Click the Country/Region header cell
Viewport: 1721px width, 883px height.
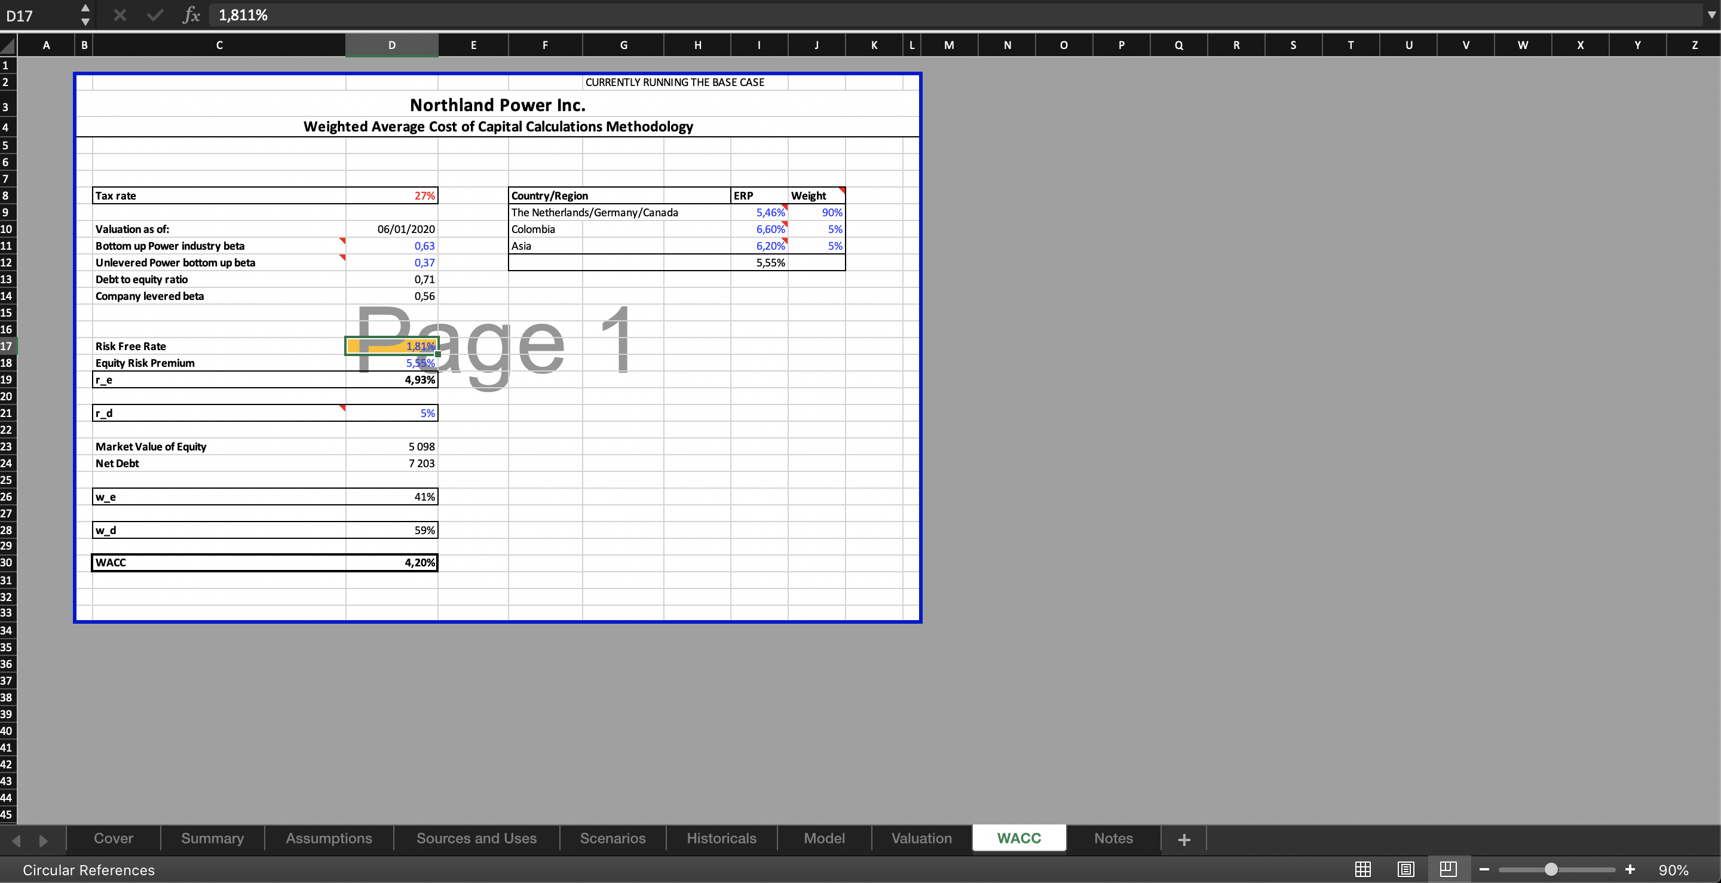619,196
